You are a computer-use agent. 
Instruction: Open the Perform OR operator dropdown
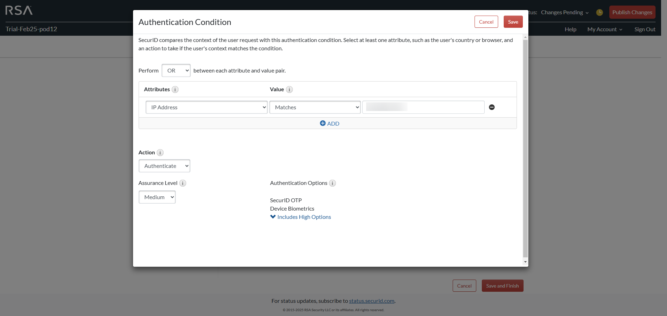point(176,70)
